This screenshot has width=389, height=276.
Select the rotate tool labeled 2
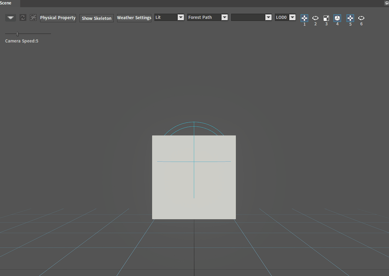coord(315,18)
